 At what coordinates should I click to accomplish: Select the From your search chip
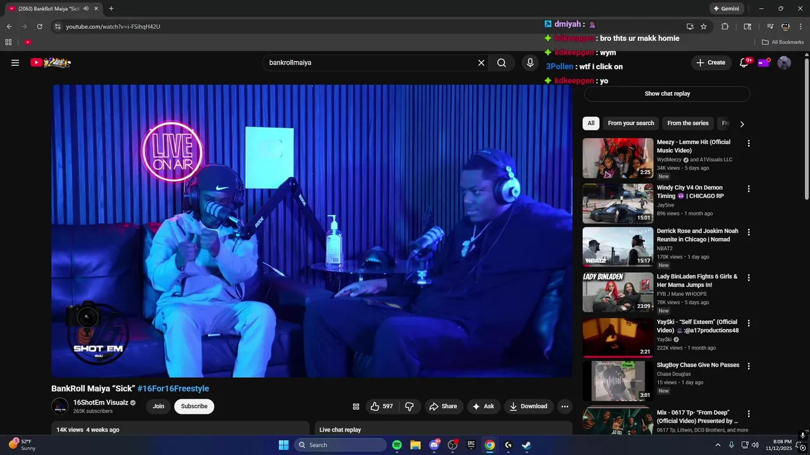click(631, 123)
